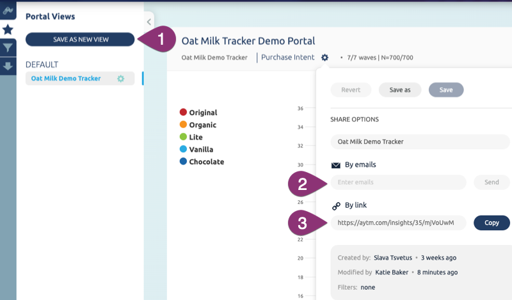Open the chart view icon in left sidebar
Screen dimensions: 512x300
click(x=8, y=11)
